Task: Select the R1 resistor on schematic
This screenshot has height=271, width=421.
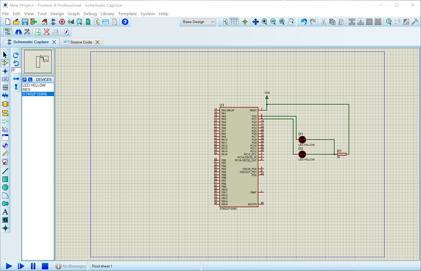Action: [342, 154]
